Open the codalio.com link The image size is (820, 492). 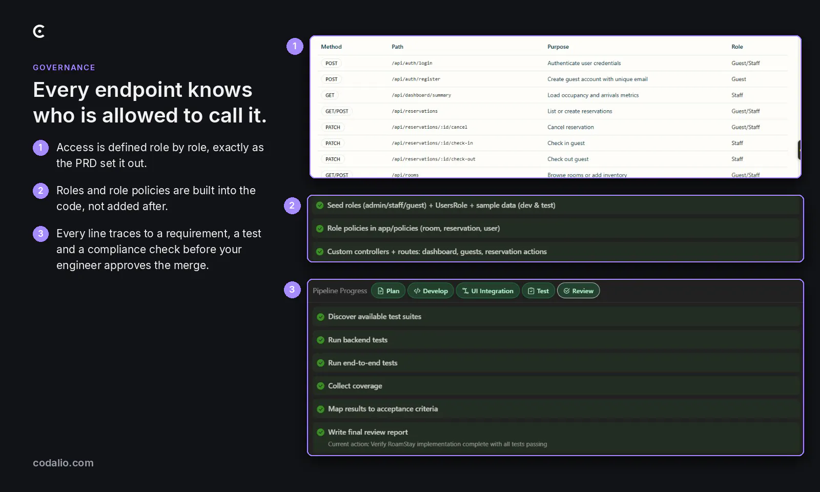point(63,463)
